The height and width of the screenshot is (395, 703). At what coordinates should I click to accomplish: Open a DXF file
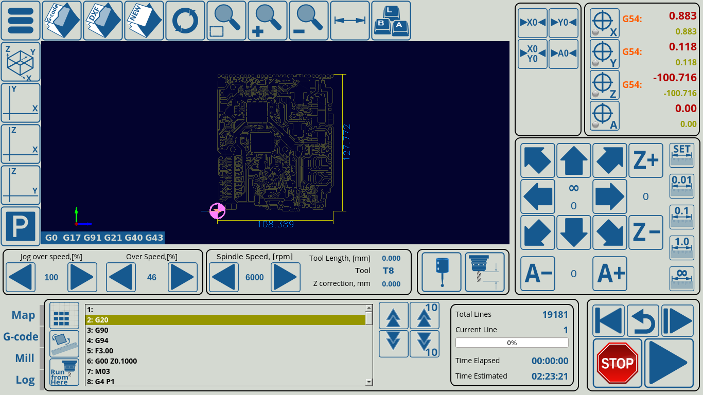(x=103, y=21)
